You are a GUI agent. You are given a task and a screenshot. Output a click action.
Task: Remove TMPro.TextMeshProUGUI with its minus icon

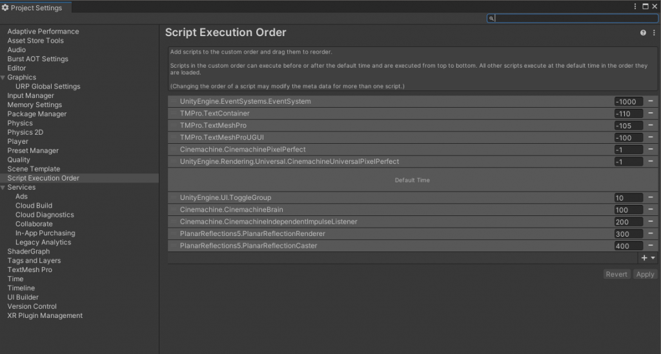pyautogui.click(x=651, y=137)
